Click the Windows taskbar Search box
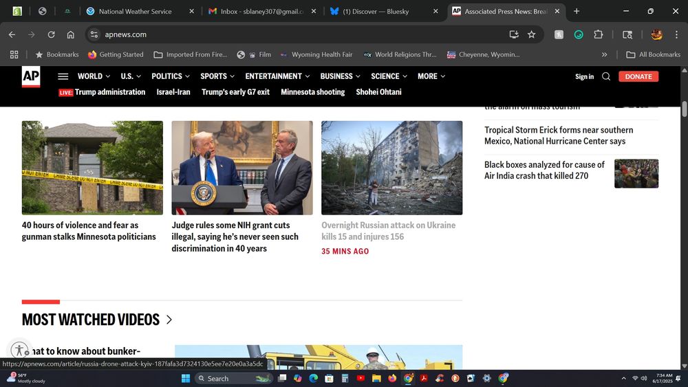This screenshot has width=688, height=387. click(233, 378)
